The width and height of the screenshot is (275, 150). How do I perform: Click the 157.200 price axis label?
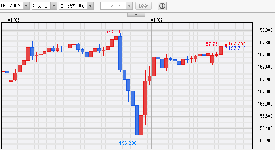(265, 80)
